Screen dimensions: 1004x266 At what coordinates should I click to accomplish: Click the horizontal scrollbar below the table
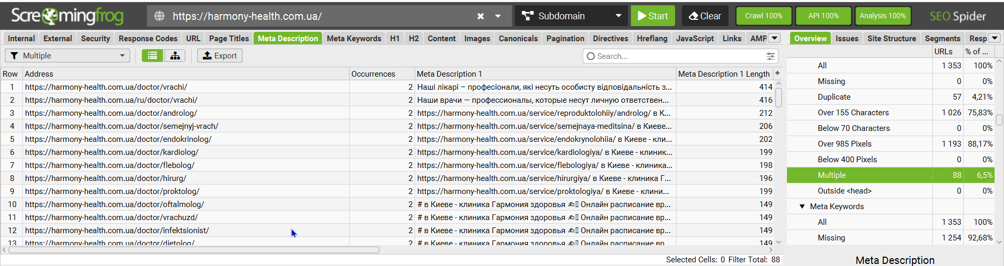[193, 250]
